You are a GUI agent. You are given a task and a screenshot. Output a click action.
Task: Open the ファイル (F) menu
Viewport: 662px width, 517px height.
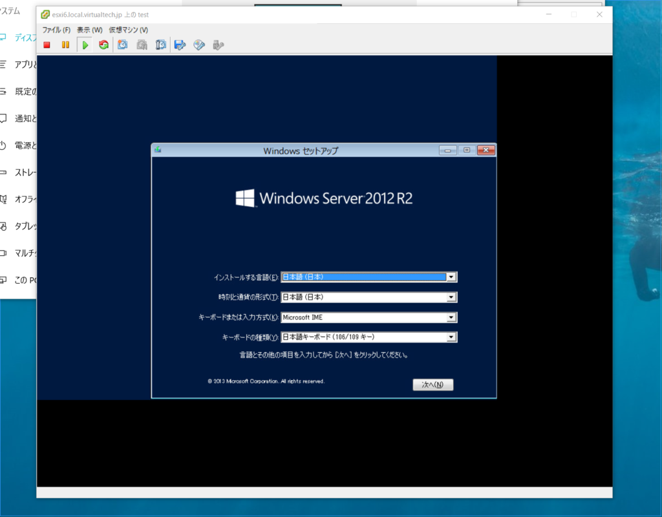click(x=56, y=30)
